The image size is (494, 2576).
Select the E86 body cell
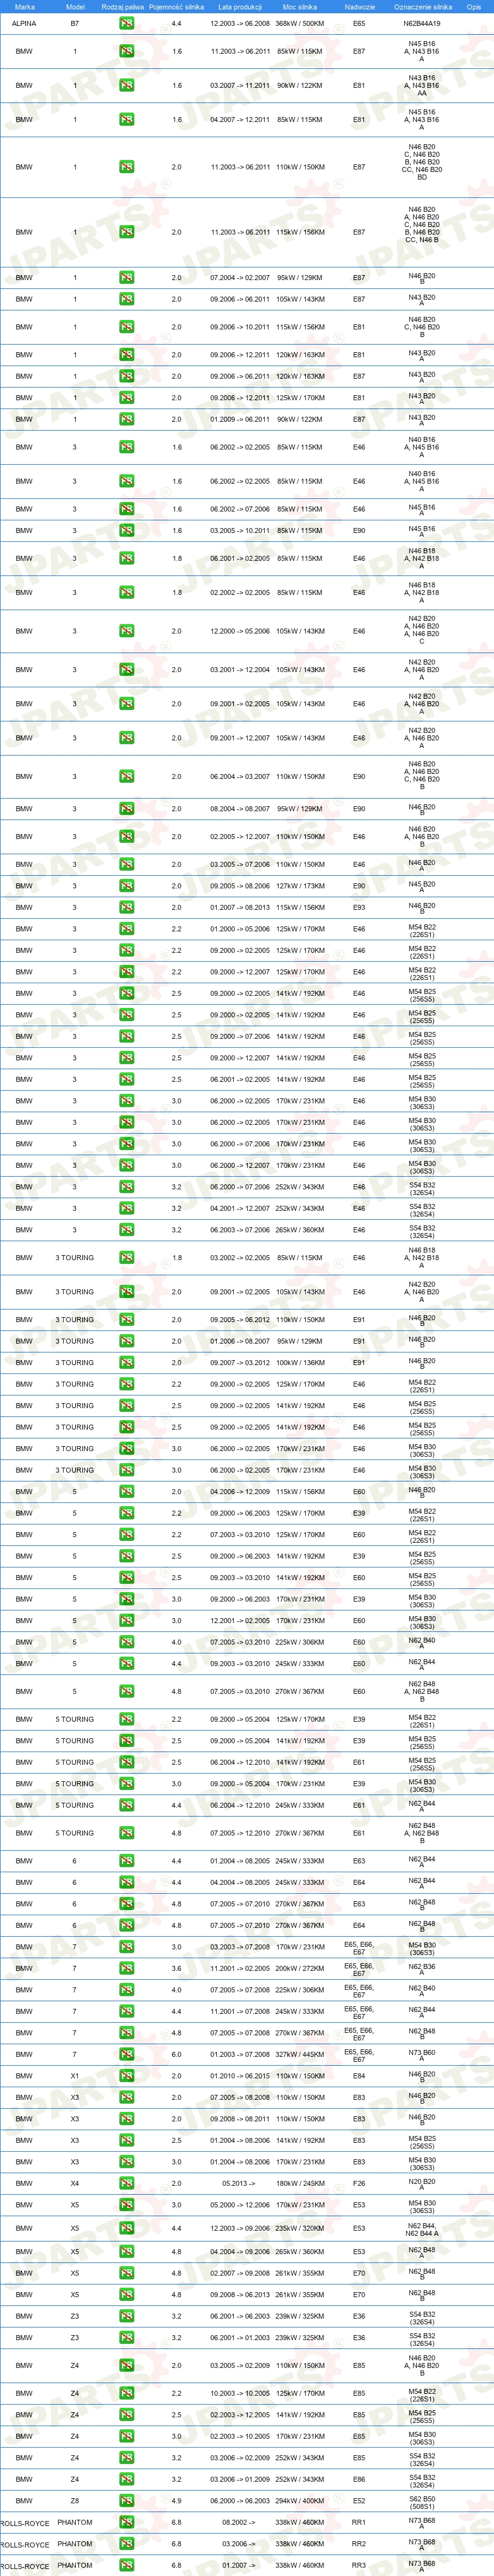tap(359, 2479)
